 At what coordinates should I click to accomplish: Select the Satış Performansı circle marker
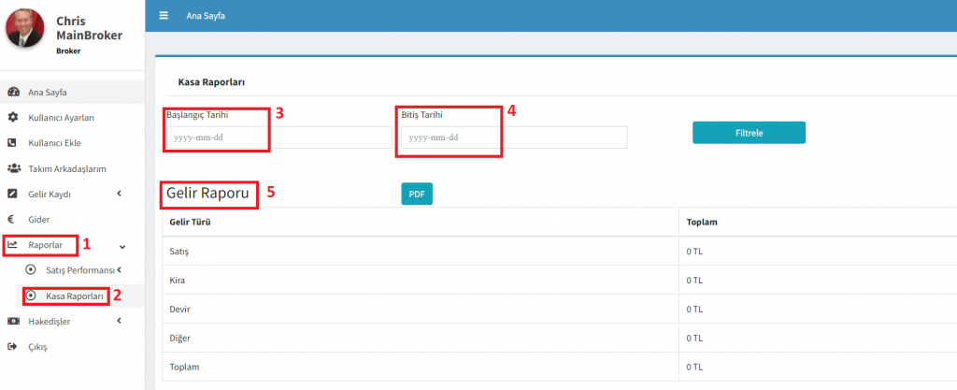(31, 270)
